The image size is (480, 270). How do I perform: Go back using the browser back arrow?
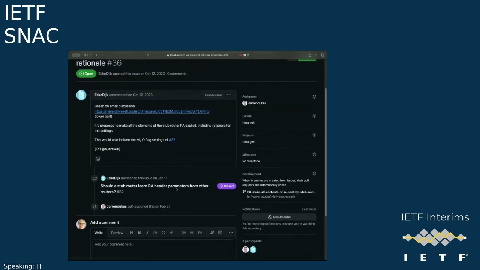pyautogui.click(x=96, y=55)
